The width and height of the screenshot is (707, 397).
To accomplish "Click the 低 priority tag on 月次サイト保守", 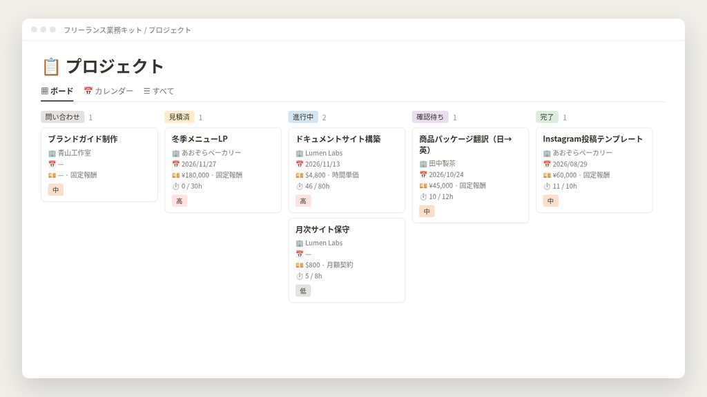I will (303, 291).
